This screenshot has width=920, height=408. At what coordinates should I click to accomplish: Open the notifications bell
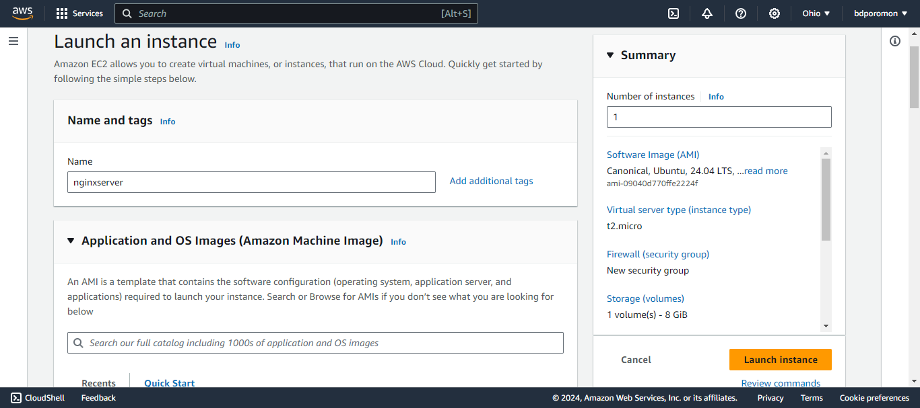click(x=707, y=13)
